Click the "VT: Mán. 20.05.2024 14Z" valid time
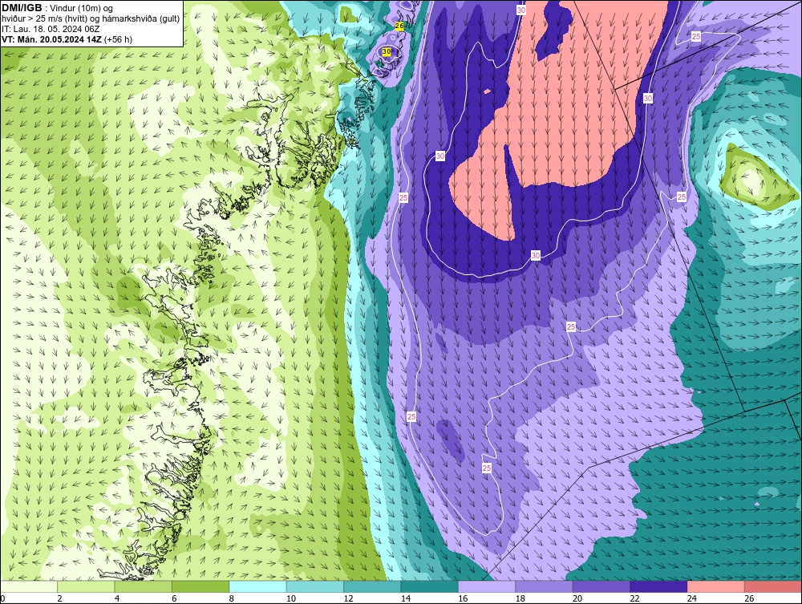The height and width of the screenshot is (604, 802). pyautogui.click(x=51, y=39)
